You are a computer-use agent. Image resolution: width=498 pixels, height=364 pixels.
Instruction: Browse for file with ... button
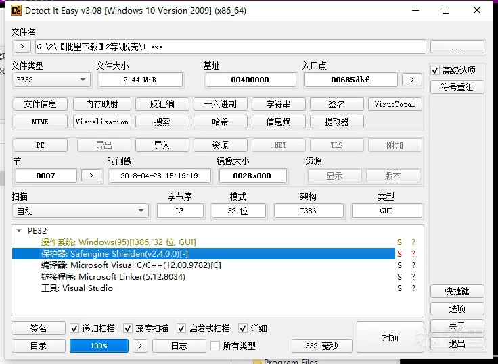[457, 47]
